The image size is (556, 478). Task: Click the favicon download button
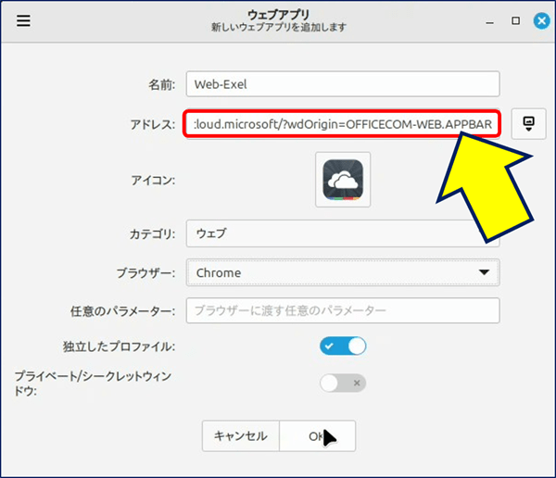[528, 124]
